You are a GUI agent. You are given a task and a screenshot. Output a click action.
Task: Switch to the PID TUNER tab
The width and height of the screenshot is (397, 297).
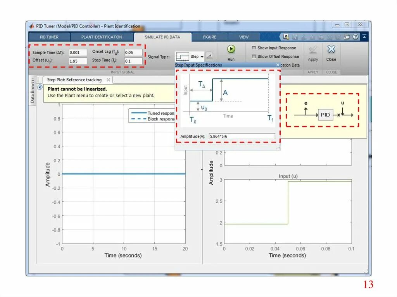[49, 37]
